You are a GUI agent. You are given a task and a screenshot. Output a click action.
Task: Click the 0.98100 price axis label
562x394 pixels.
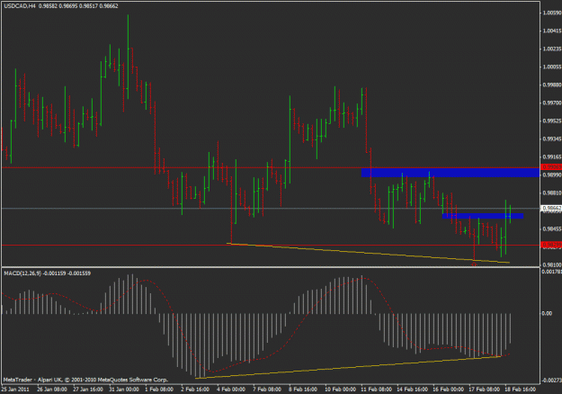pos(551,264)
